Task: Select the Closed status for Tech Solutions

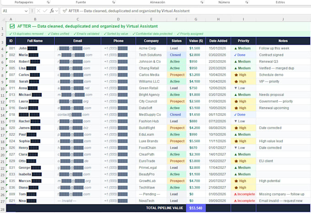Action: [x=177, y=55]
